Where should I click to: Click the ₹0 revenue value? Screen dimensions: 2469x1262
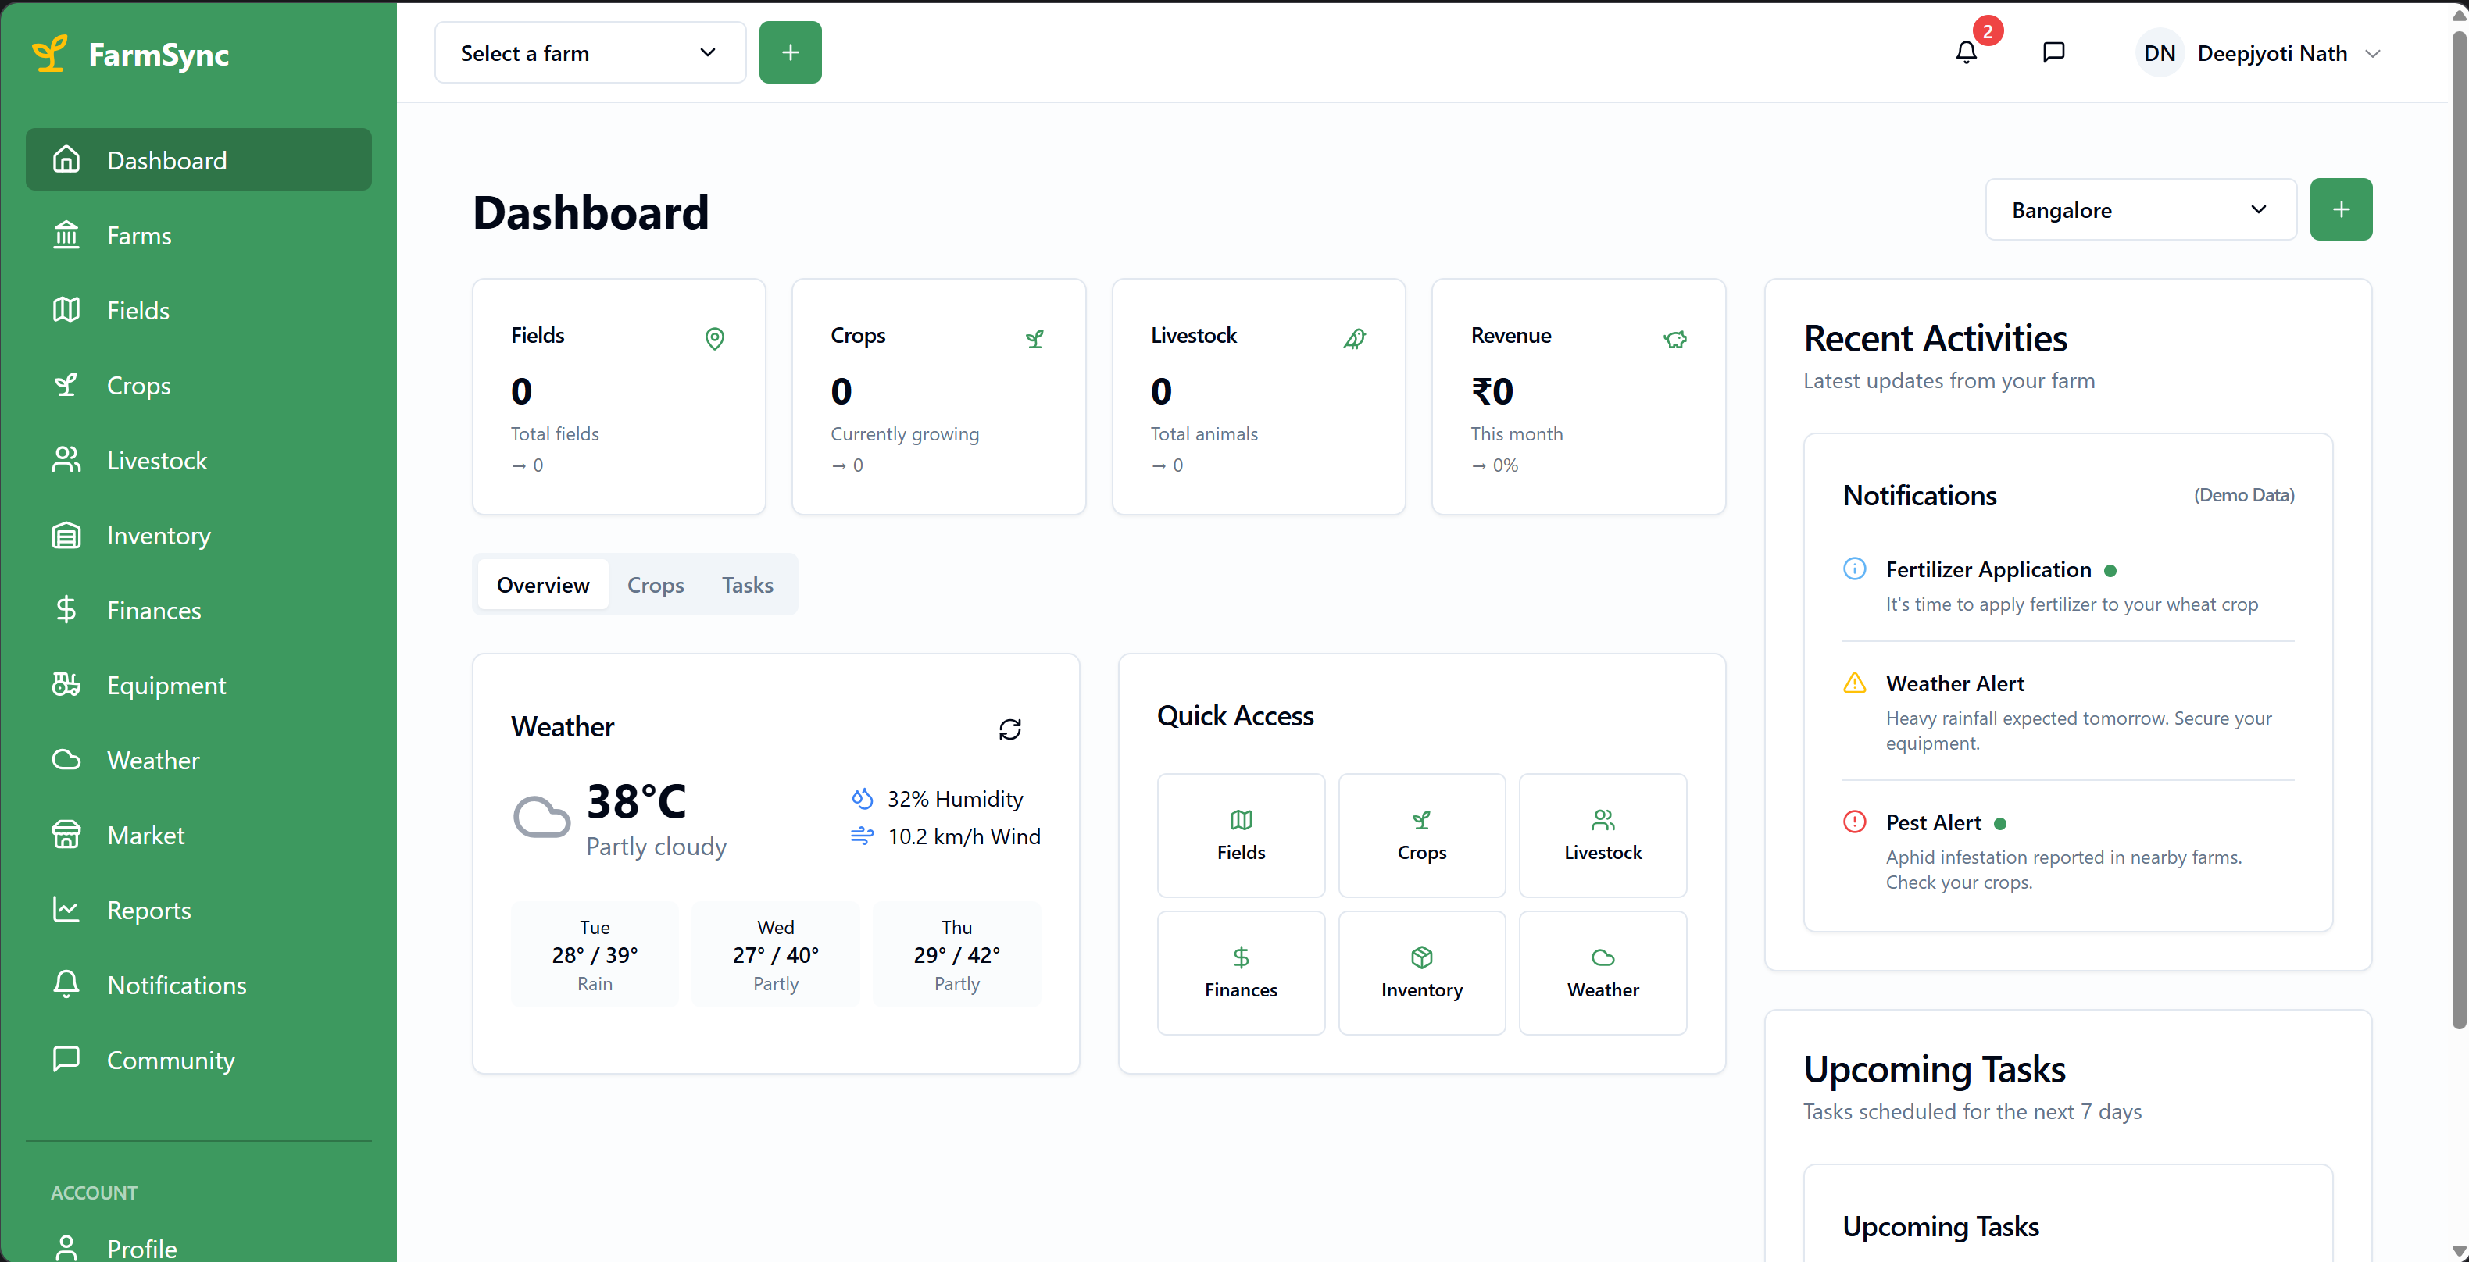pyautogui.click(x=1492, y=391)
